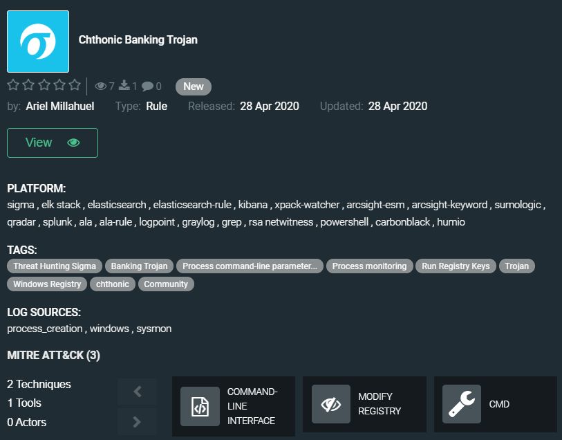
Task: Click the comments bubble icon showing 0
Action: (147, 86)
